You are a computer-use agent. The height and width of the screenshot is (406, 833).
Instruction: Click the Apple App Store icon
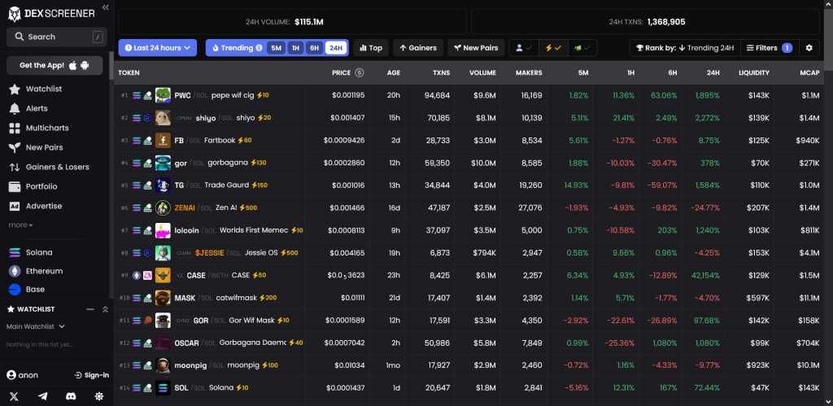72,65
